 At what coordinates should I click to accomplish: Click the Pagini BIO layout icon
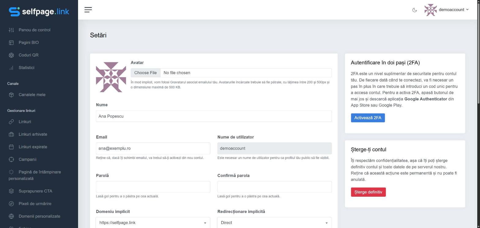point(11,43)
